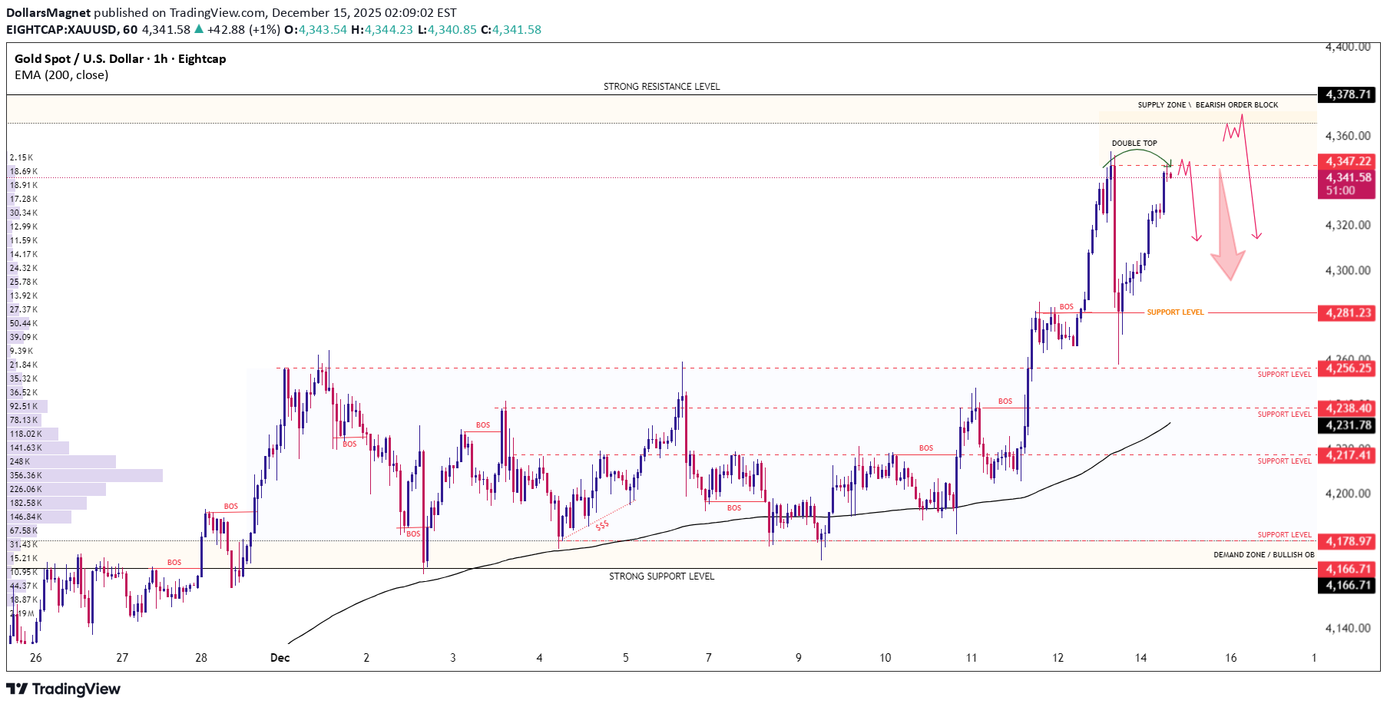Click the DollarsMagnet author name
The image size is (1387, 707).
click(48, 13)
